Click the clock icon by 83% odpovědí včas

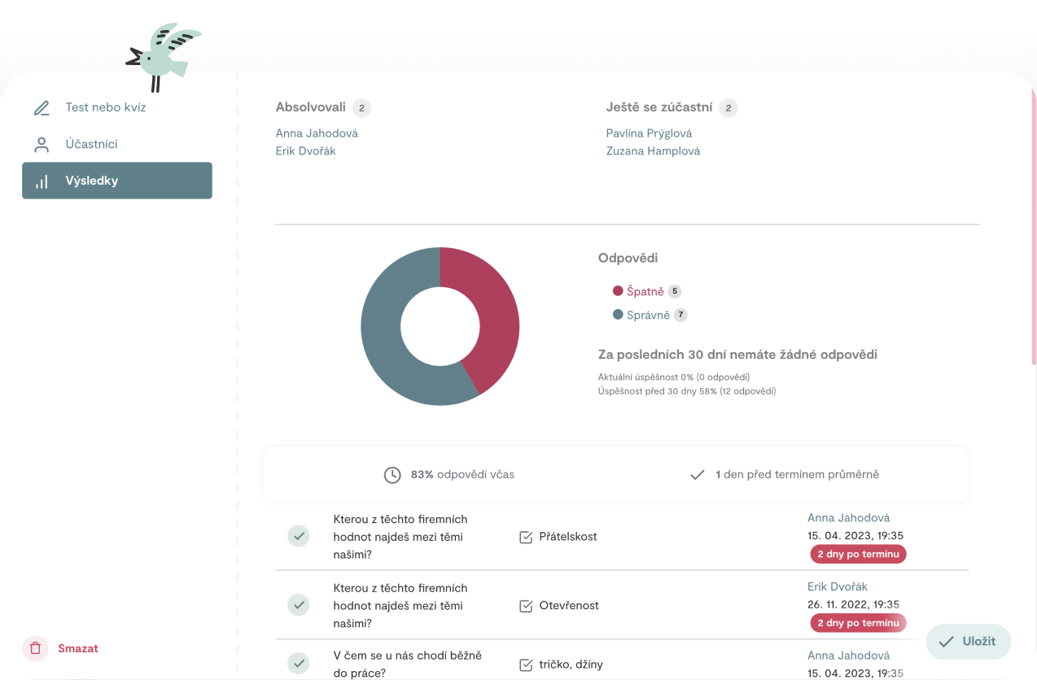pyautogui.click(x=392, y=474)
